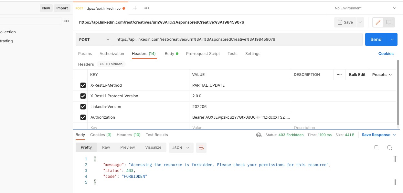Disable the LinkedIn-Version header
Image resolution: width=403 pixels, height=193 pixels.
83,107
